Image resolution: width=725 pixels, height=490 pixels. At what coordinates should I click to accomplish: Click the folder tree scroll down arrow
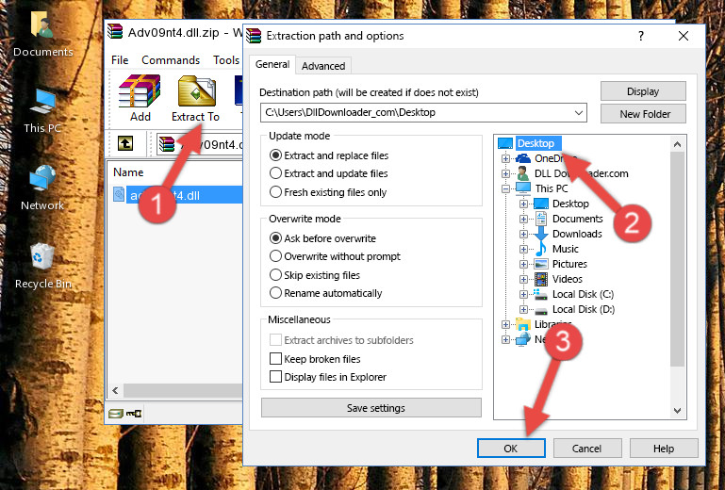[x=677, y=411]
